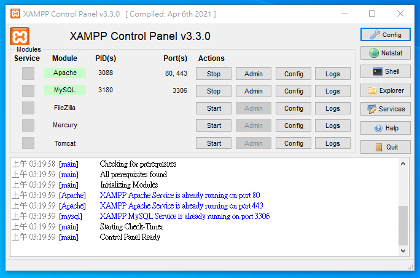Click the title bar XAMPP icon

pos(15,14)
